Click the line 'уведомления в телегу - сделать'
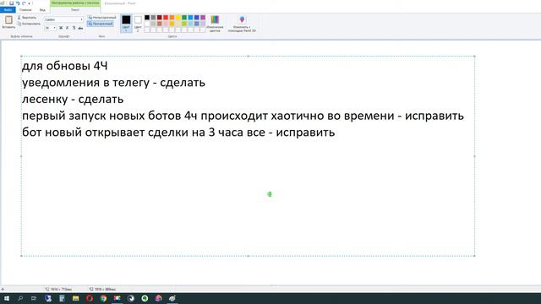 click(x=113, y=83)
